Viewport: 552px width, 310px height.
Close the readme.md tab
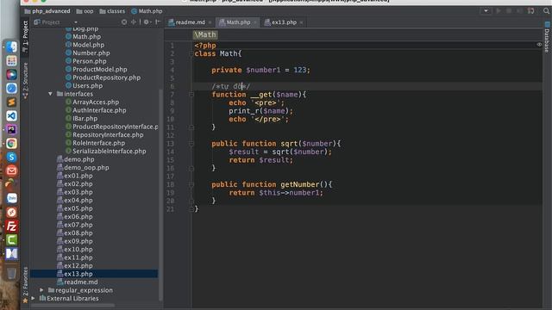click(210, 22)
